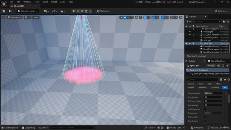The height and width of the screenshot is (130, 231).
Task: Click the lock icon in the Details panel
Action: point(228,66)
